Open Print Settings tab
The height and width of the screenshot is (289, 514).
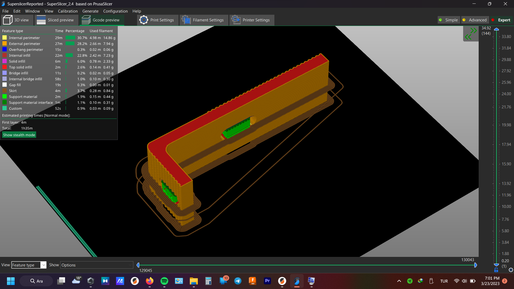[157, 20]
